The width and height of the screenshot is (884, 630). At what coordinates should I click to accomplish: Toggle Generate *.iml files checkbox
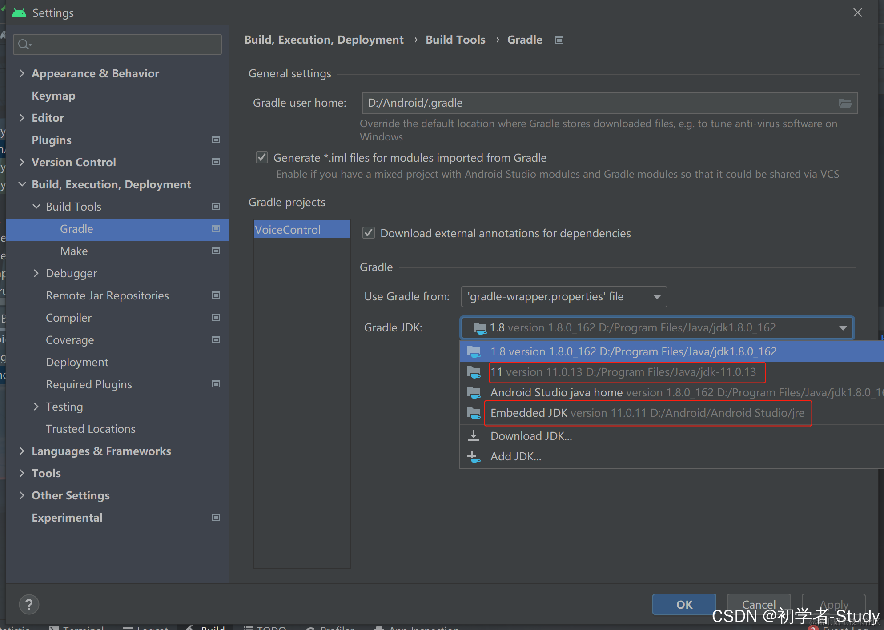(262, 158)
